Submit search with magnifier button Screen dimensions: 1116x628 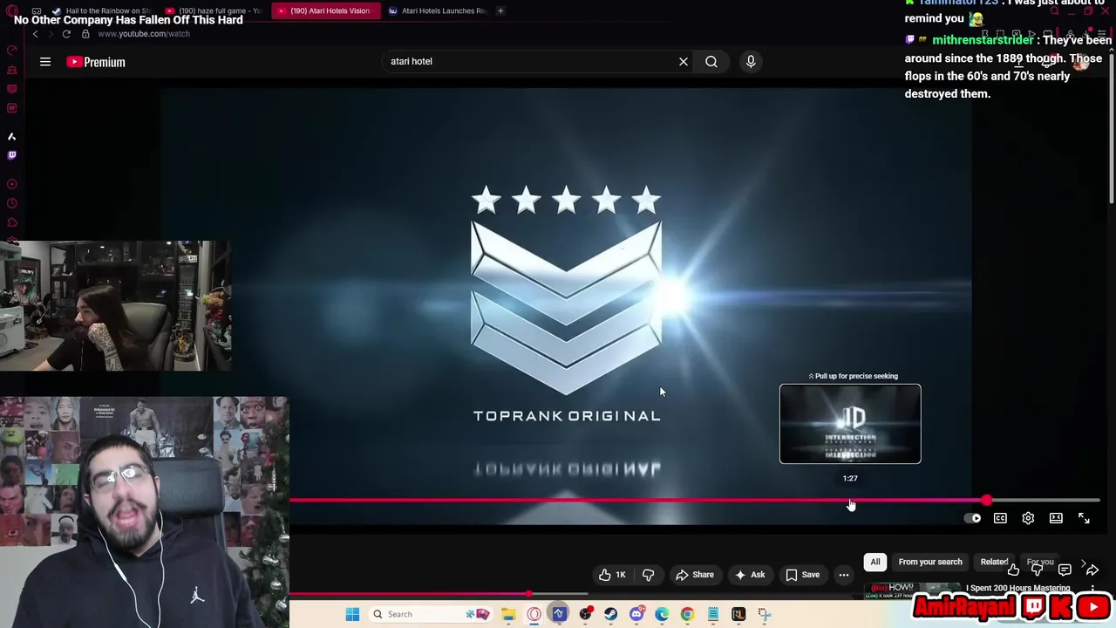click(x=711, y=62)
